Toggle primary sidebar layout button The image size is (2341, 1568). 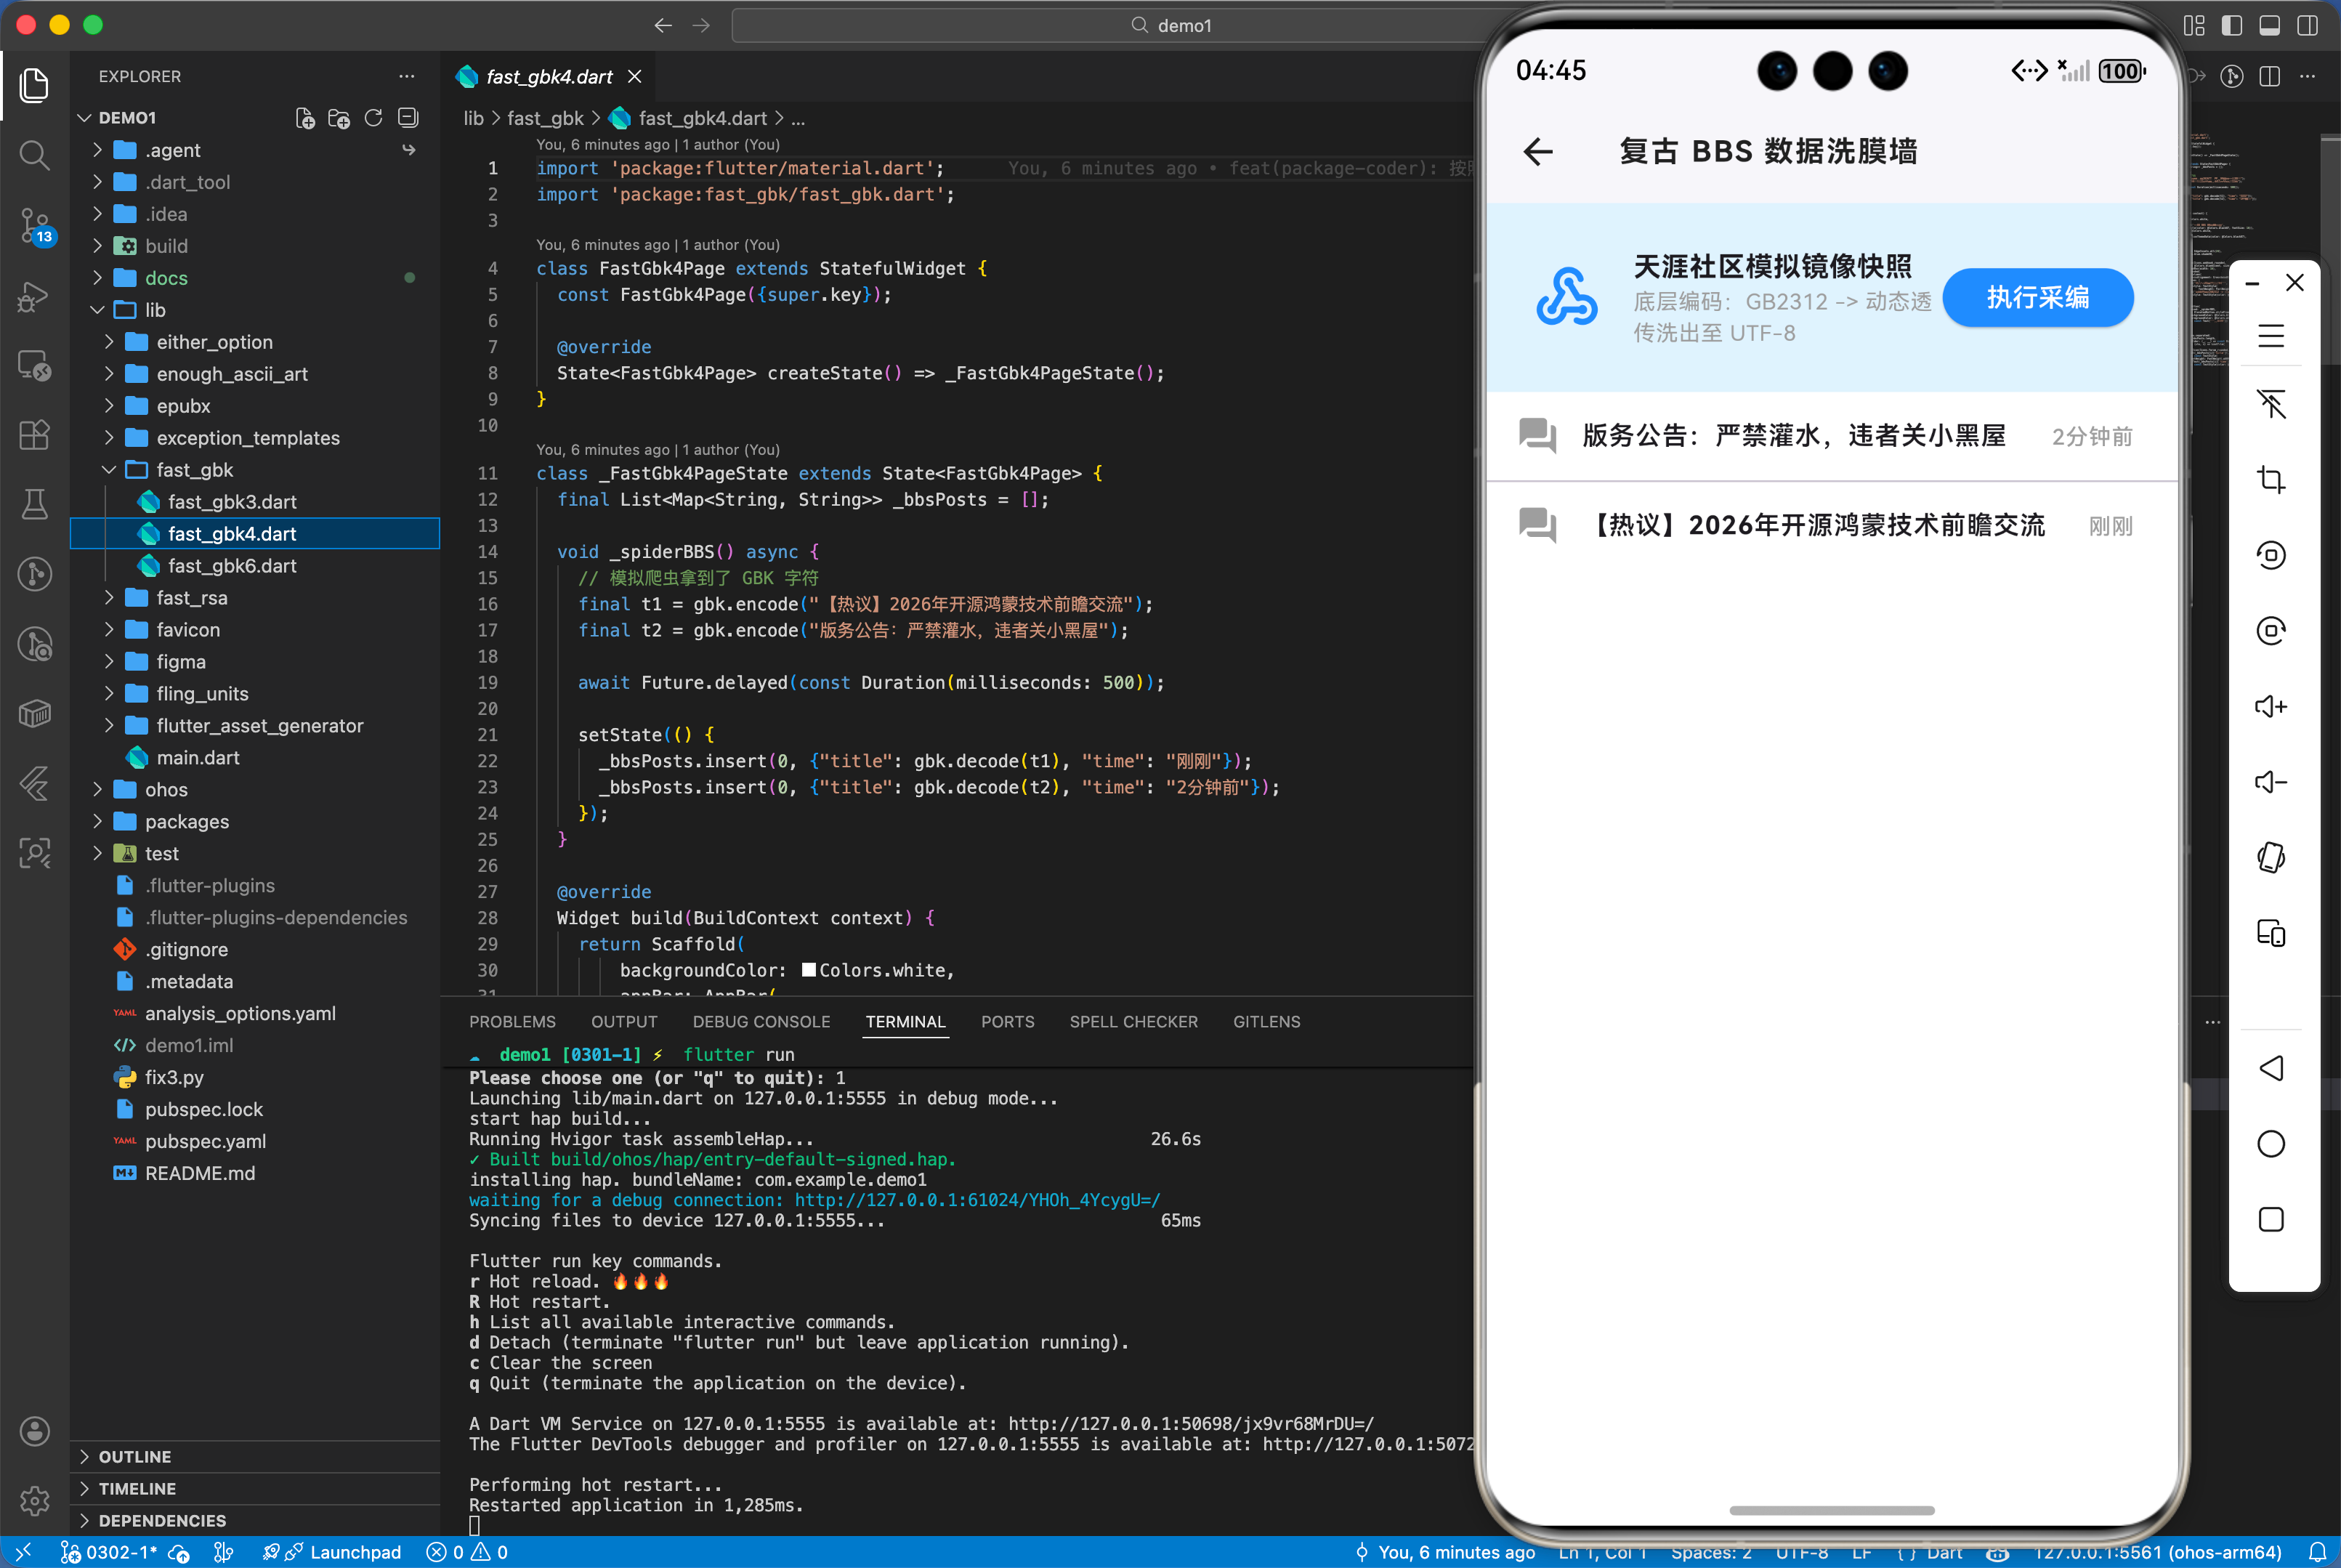pyautogui.click(x=2231, y=25)
